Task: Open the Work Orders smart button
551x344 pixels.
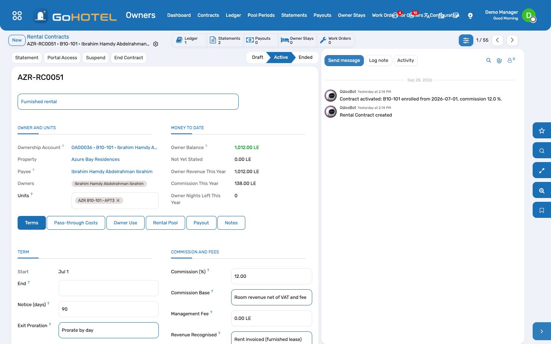Action: pos(336,40)
